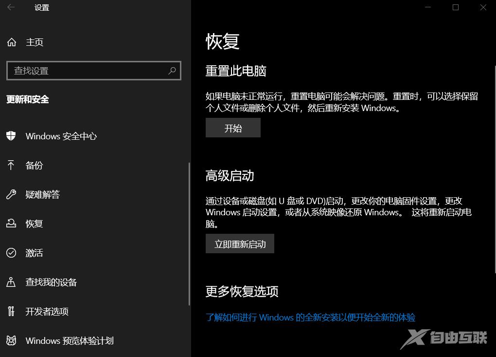496x357 pixels.
Task: Click the tools icon for 开发者选项
Action: point(11,311)
